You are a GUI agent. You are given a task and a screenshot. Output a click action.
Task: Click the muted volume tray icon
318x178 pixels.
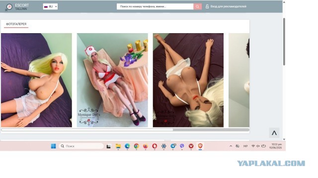(258, 146)
